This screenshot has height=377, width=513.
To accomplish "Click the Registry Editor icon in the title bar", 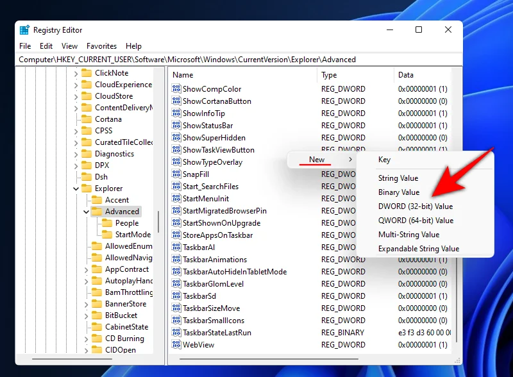I will coord(24,29).
